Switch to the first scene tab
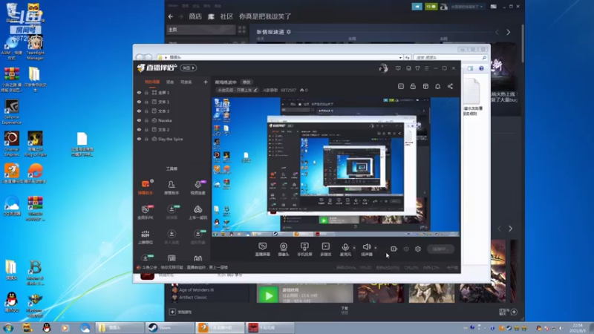 [x=152, y=82]
